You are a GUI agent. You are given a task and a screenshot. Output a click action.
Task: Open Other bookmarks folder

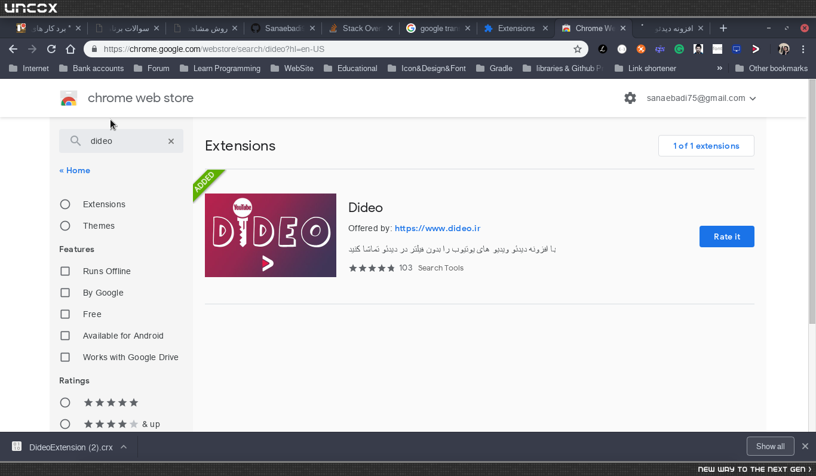tap(771, 68)
